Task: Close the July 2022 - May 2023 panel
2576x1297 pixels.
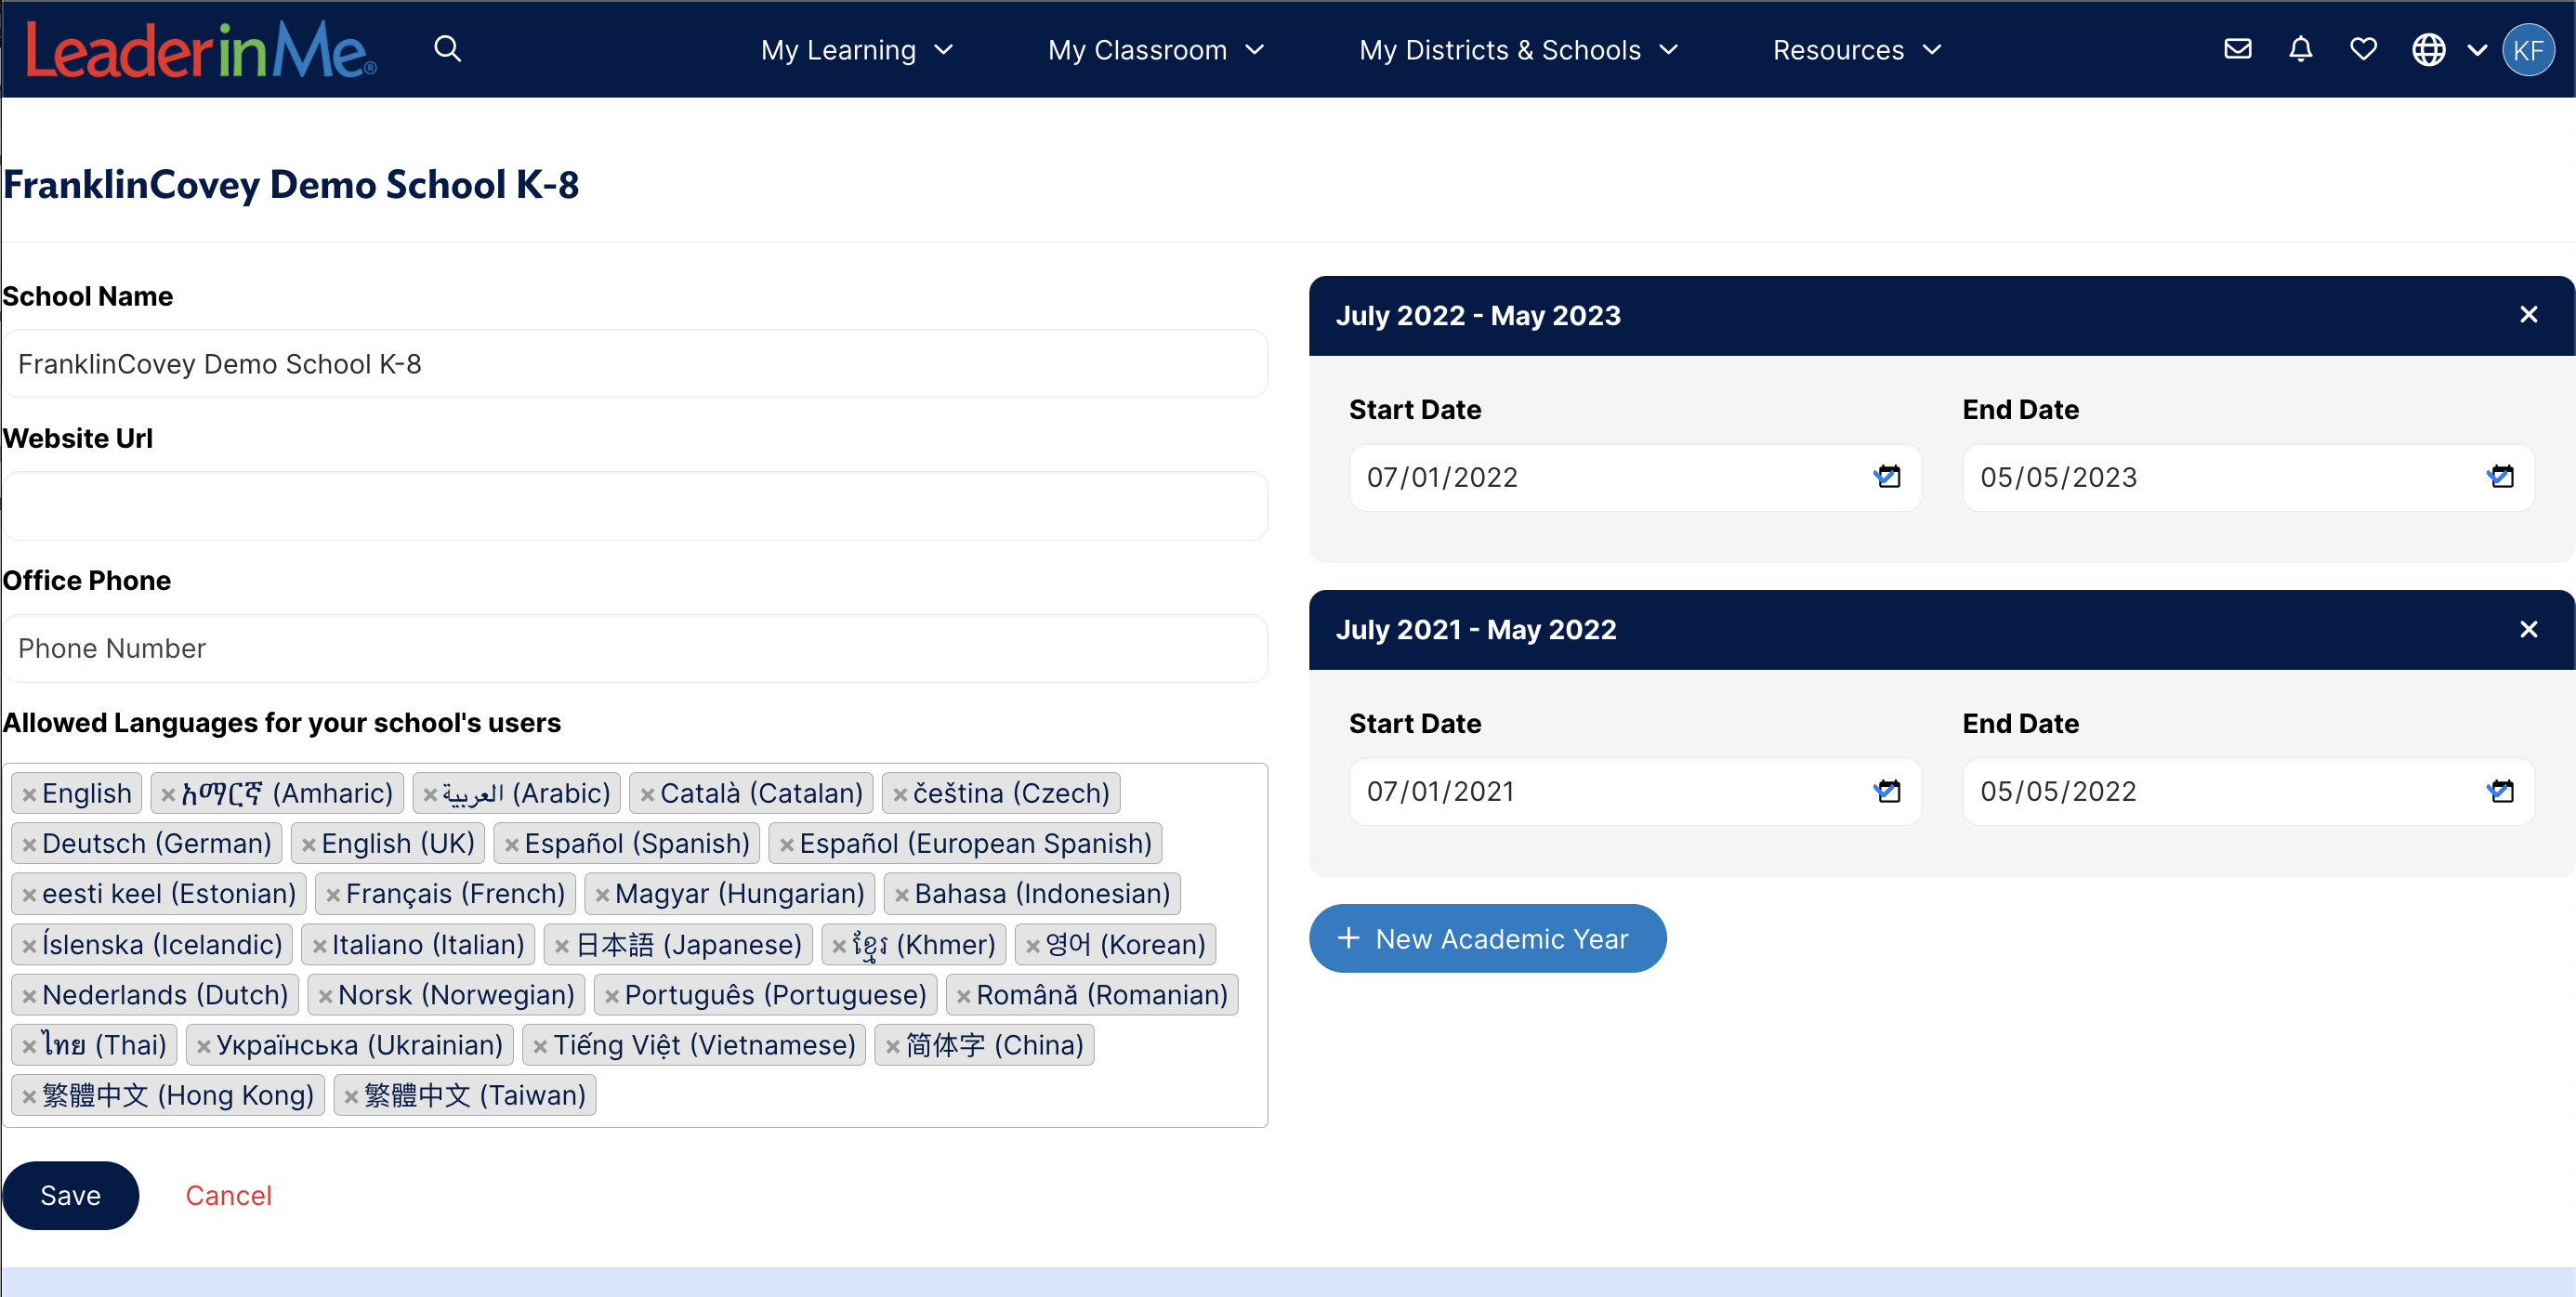Action: pos(2528,315)
